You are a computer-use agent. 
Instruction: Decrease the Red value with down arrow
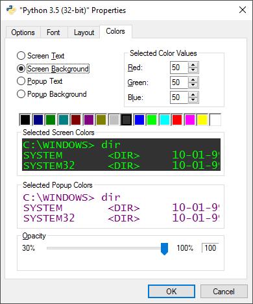(193, 70)
